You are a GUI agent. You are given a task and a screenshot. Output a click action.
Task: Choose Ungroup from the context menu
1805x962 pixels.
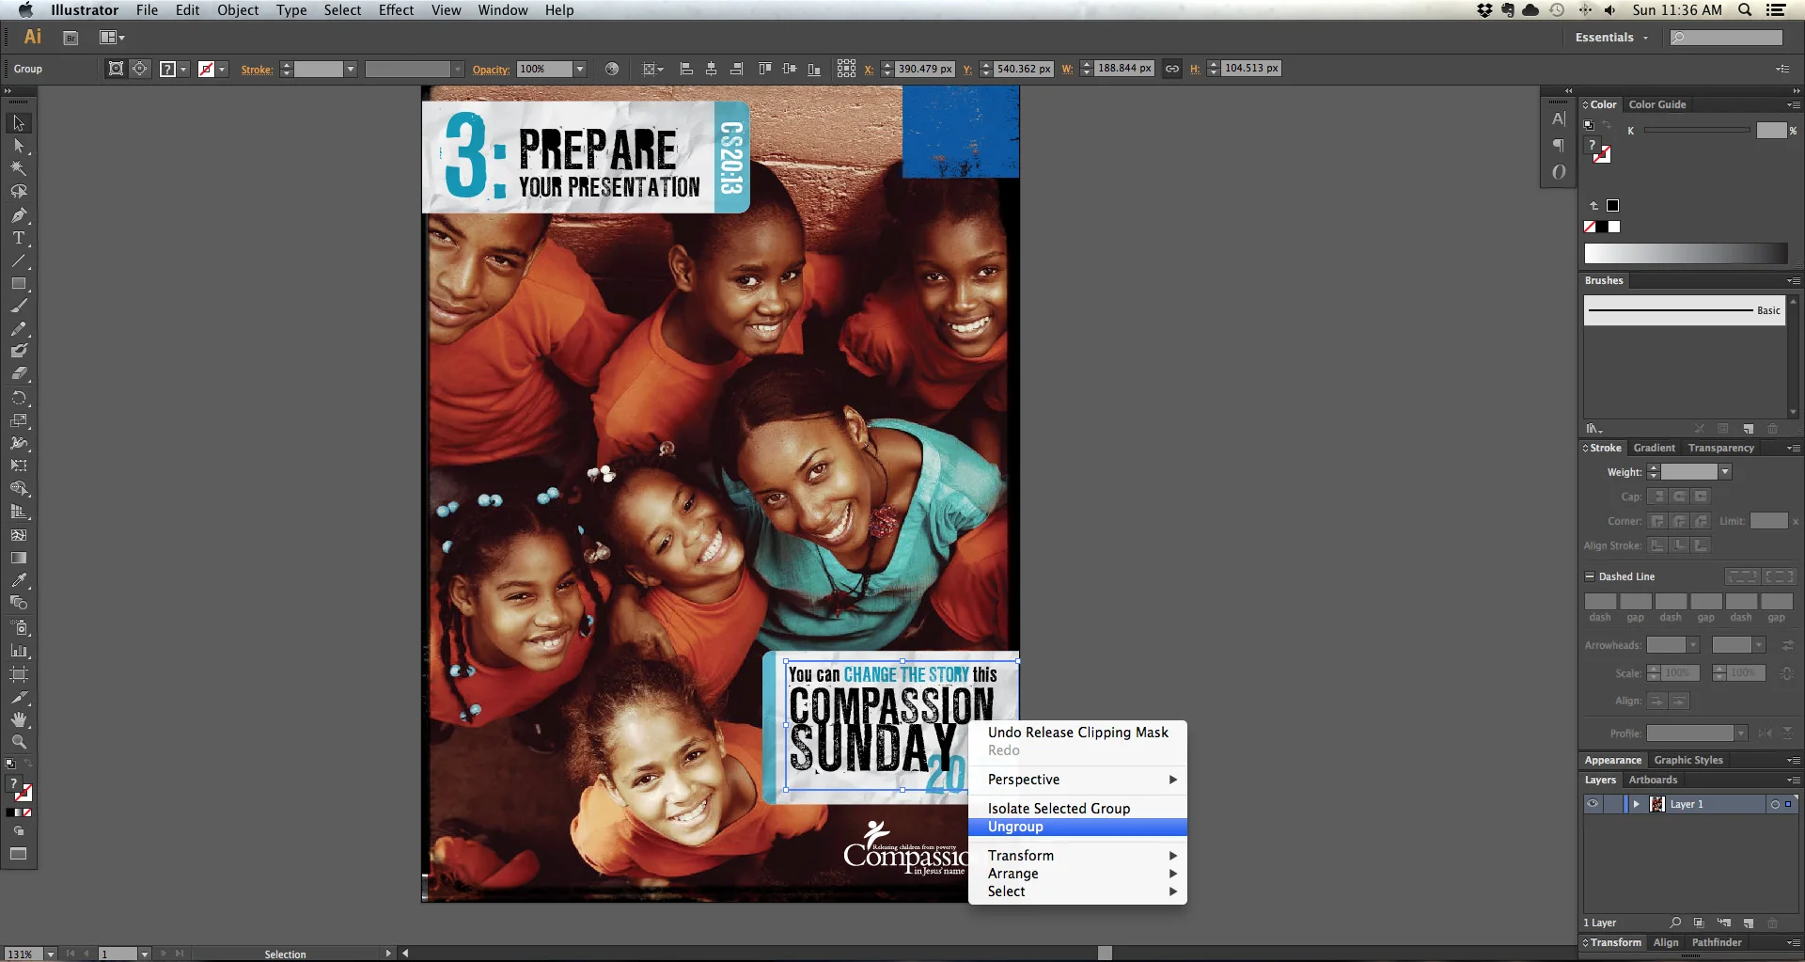1077,827
